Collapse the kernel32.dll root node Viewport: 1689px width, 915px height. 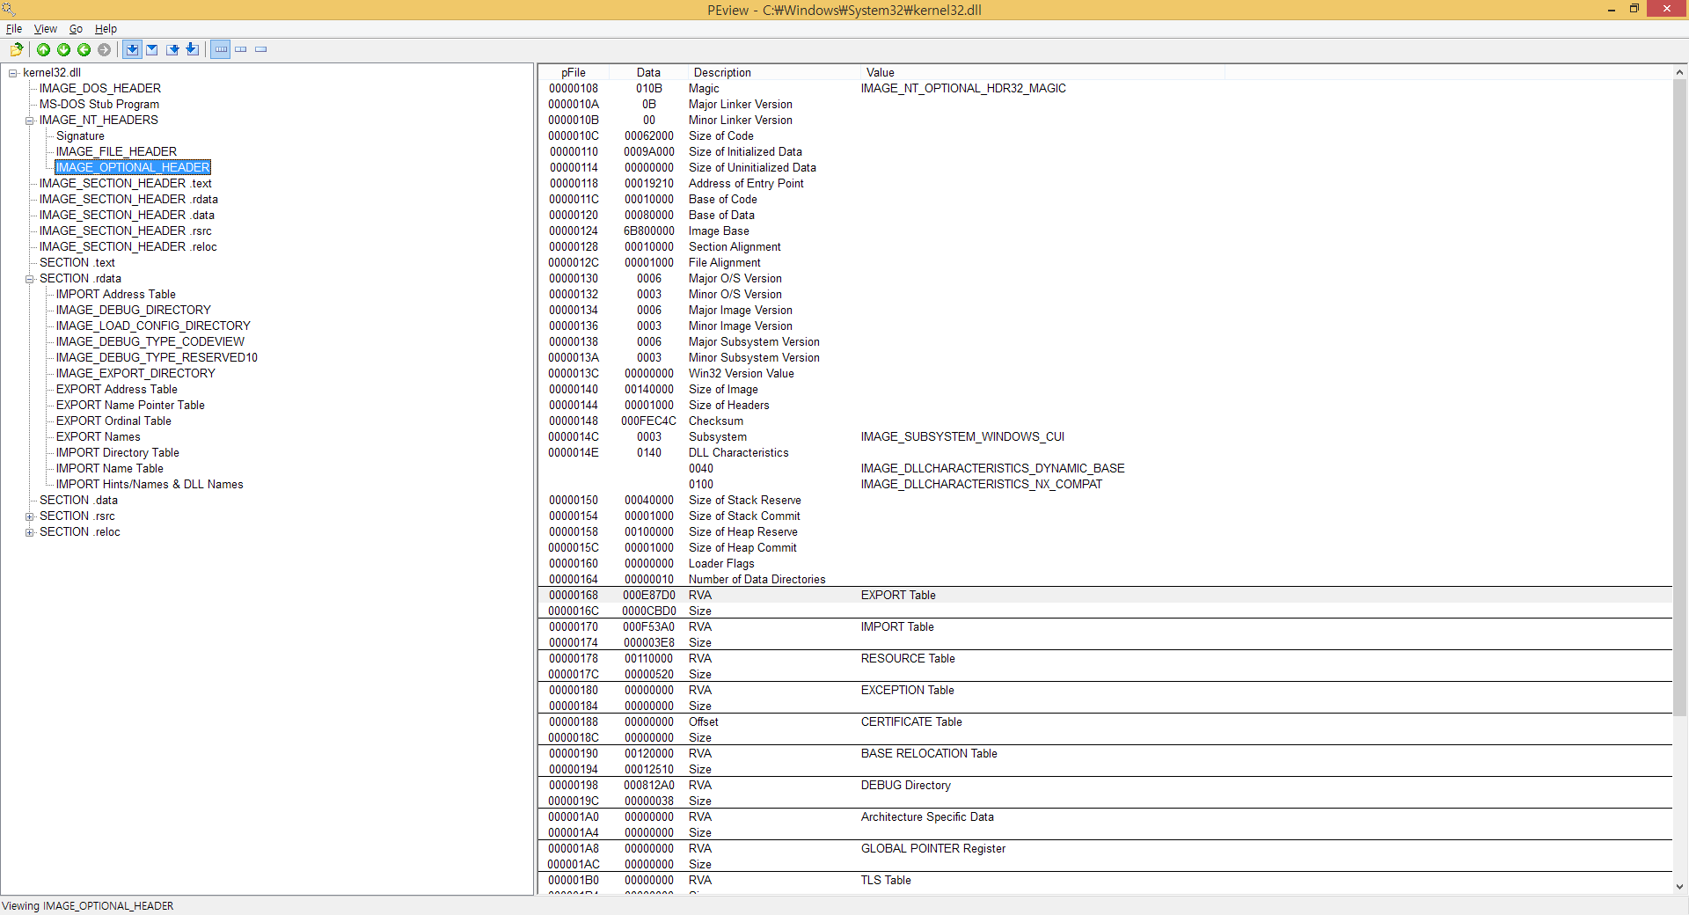[12, 73]
